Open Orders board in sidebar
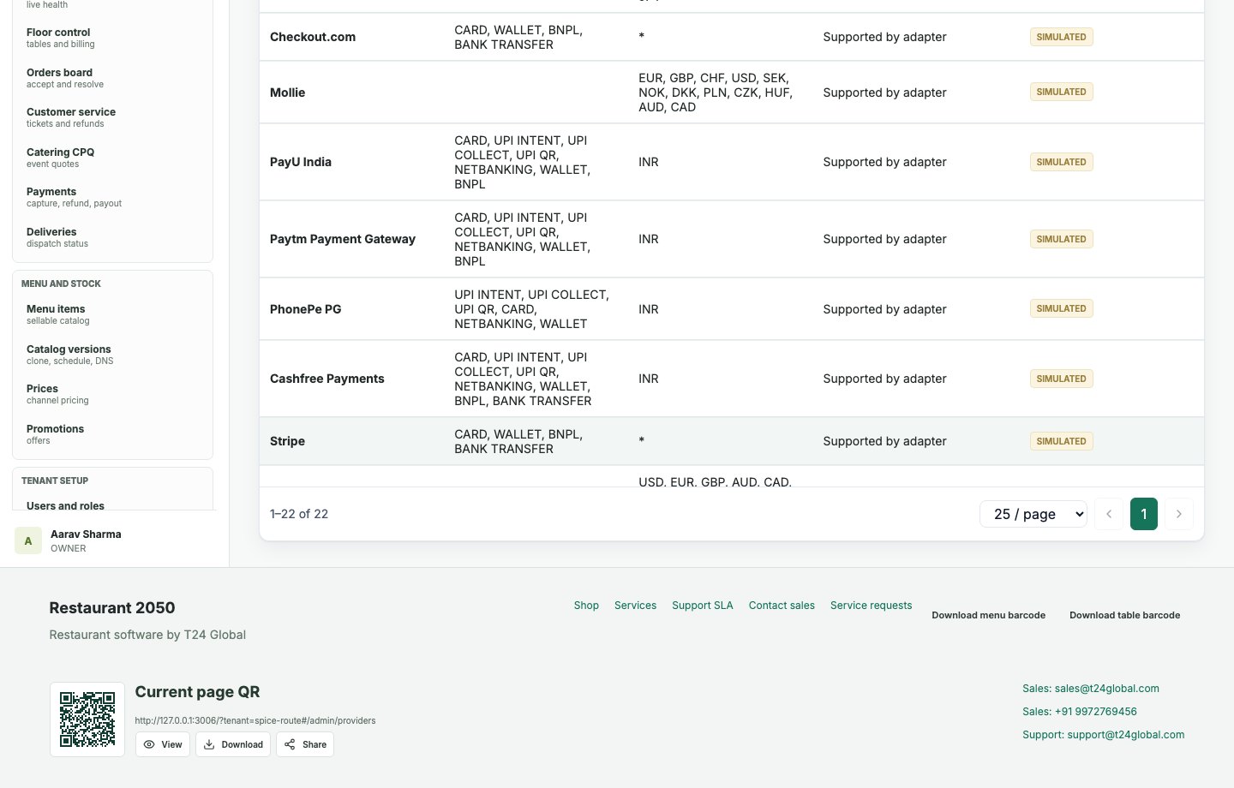This screenshot has width=1234, height=788. click(112, 78)
